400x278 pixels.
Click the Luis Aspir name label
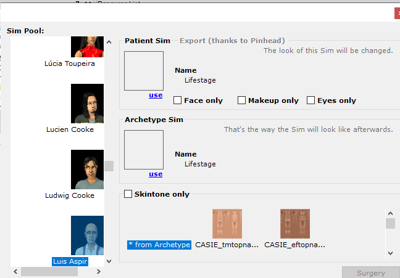point(70,261)
